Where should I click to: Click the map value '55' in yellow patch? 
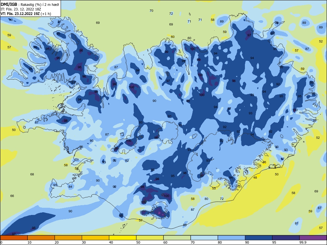pos(214,188)
